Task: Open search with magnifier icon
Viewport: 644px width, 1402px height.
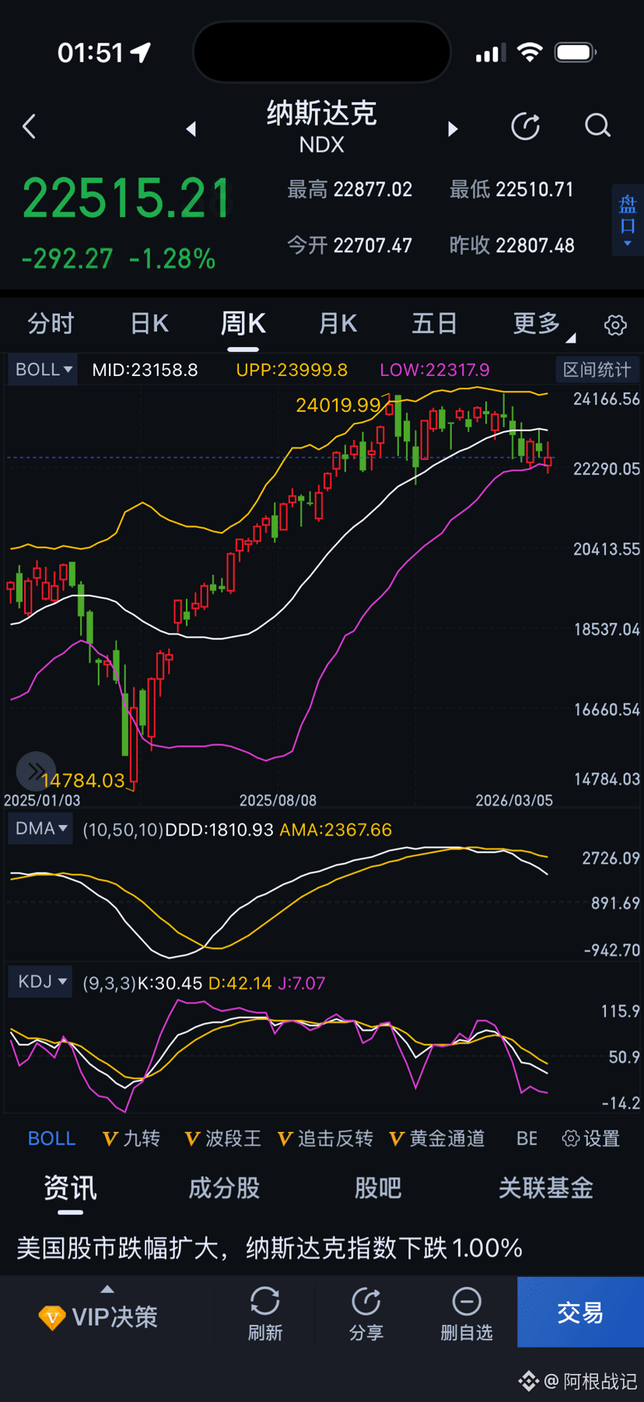Action: pos(597,126)
